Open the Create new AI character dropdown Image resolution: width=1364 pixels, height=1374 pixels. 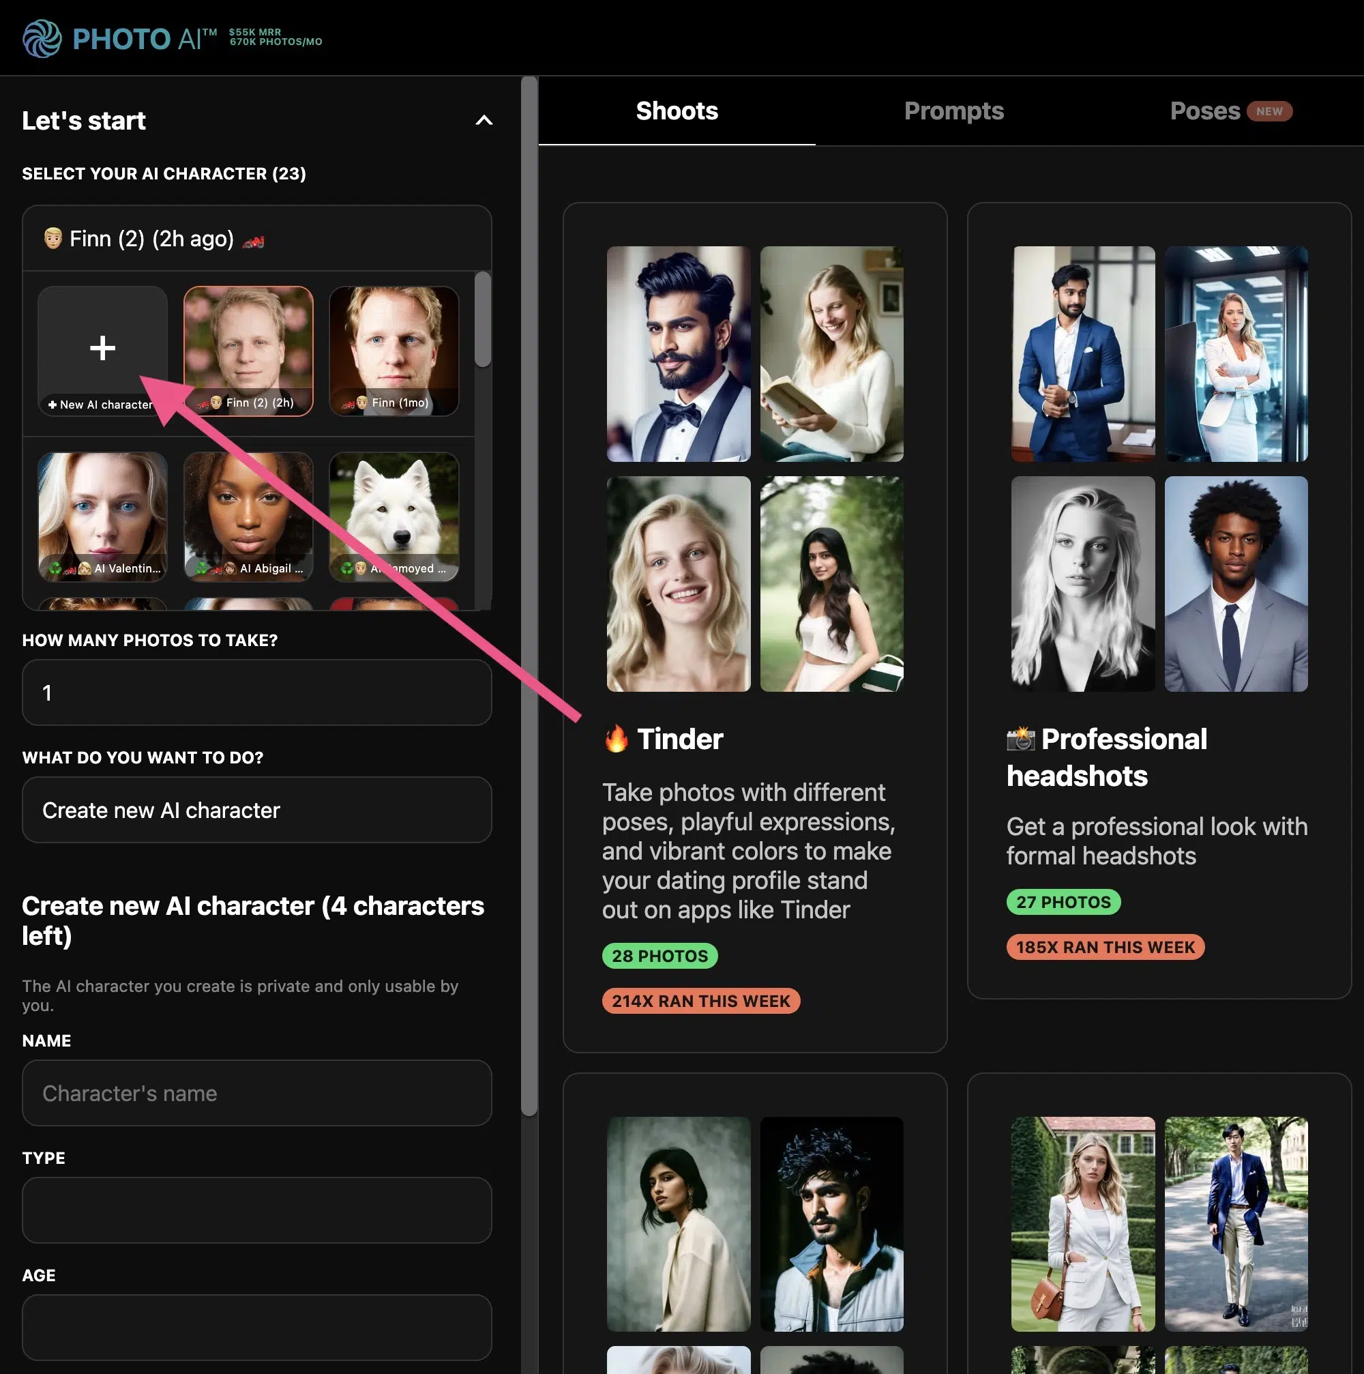(x=256, y=810)
